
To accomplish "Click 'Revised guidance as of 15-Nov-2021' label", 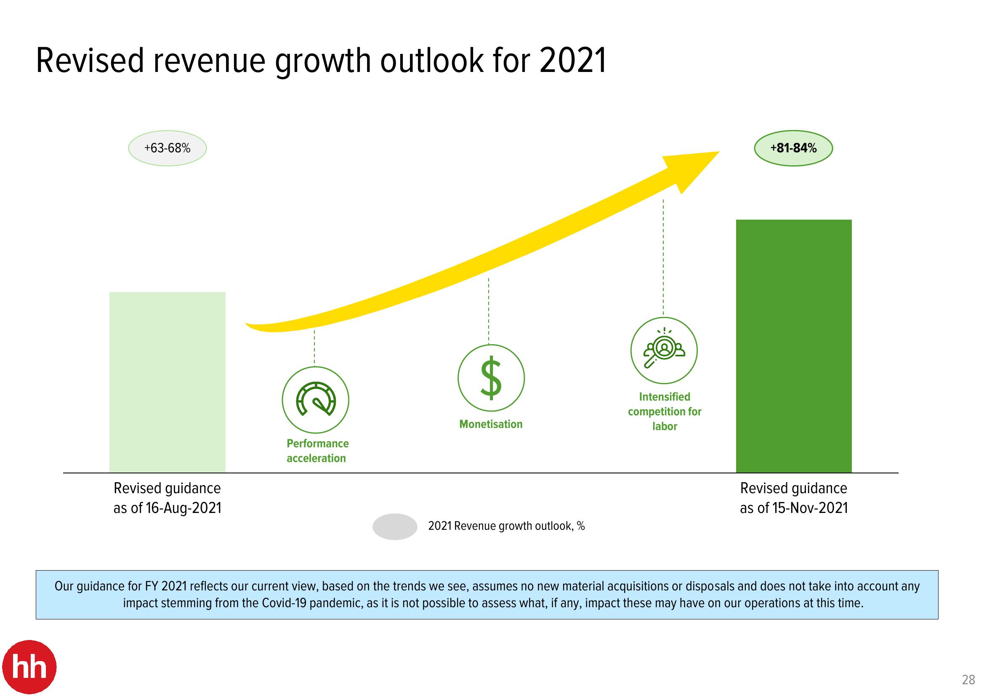I will click(794, 498).
